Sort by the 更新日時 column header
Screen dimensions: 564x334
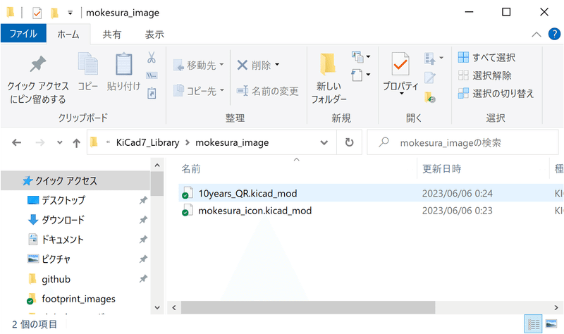[x=442, y=168]
